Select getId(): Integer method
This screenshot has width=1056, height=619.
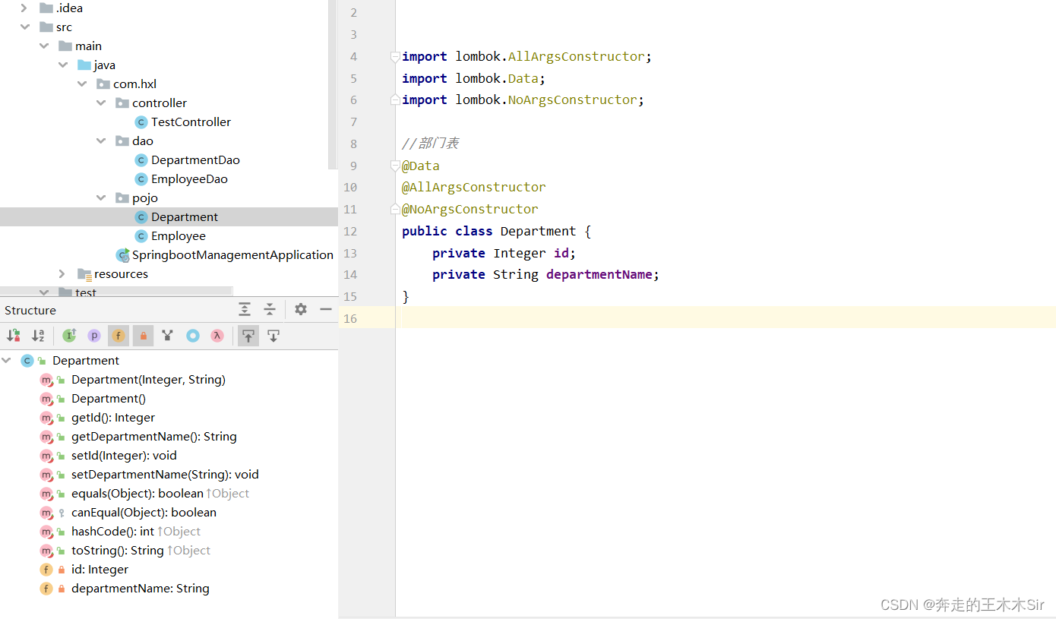113,418
